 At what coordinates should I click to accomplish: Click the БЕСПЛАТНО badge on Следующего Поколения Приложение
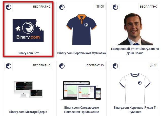(95, 65)
